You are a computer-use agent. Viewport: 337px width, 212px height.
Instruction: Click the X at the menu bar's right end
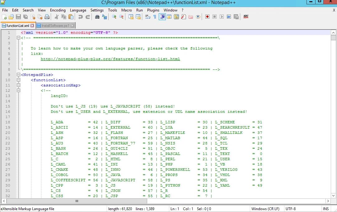pos(334,10)
